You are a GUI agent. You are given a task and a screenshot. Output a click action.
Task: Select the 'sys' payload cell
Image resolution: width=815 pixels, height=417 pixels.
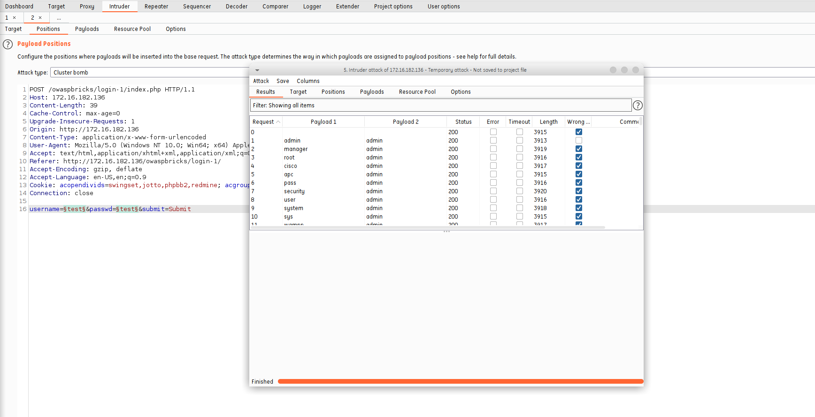[288, 217]
